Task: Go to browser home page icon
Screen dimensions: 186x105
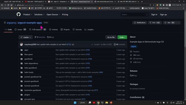Action: (11, 5)
